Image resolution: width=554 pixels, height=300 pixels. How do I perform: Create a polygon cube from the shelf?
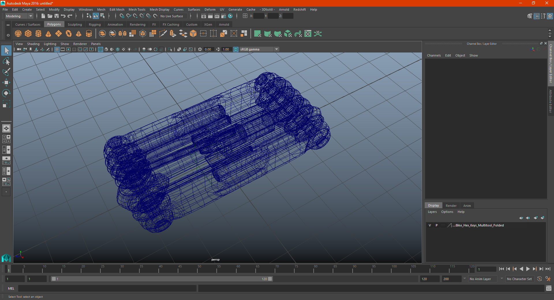click(28, 34)
